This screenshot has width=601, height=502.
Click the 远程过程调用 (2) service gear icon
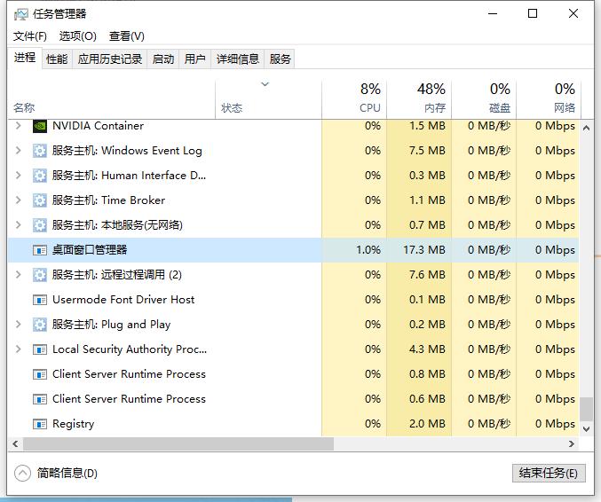(x=39, y=275)
